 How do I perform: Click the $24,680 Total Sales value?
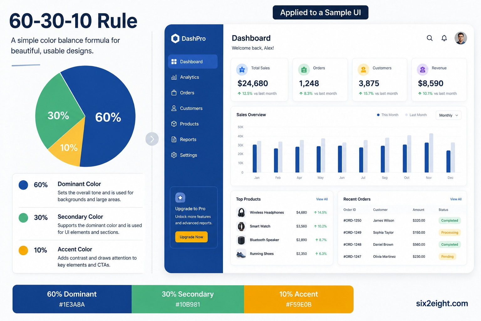click(x=253, y=83)
